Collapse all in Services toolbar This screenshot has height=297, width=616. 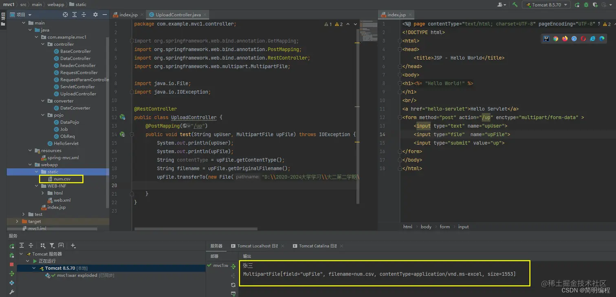[31, 245]
